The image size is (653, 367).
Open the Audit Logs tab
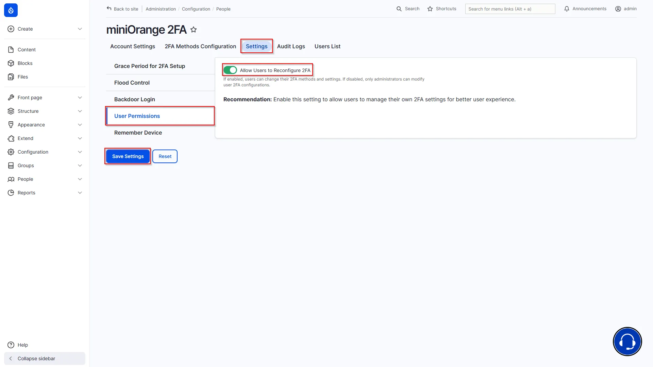291,46
